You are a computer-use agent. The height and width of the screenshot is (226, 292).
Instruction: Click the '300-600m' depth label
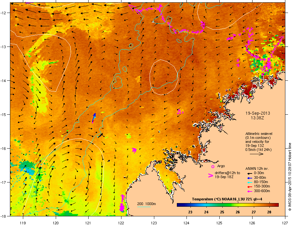[262, 191]
